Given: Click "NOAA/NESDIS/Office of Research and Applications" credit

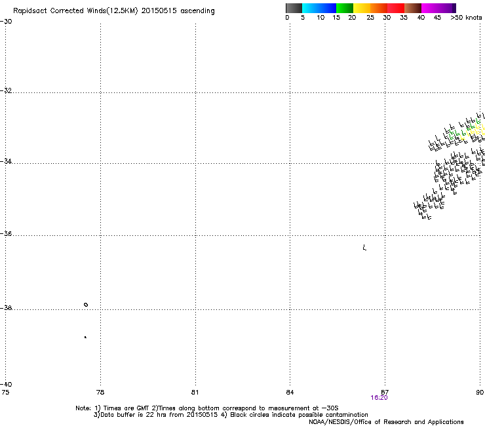Looking at the screenshot, I should coord(386,422).
